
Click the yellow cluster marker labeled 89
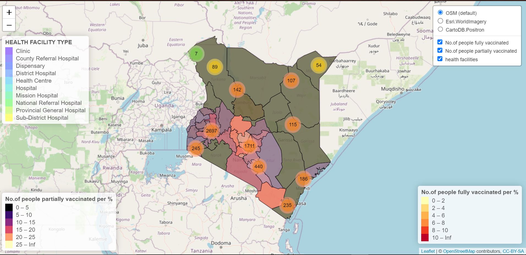point(215,67)
